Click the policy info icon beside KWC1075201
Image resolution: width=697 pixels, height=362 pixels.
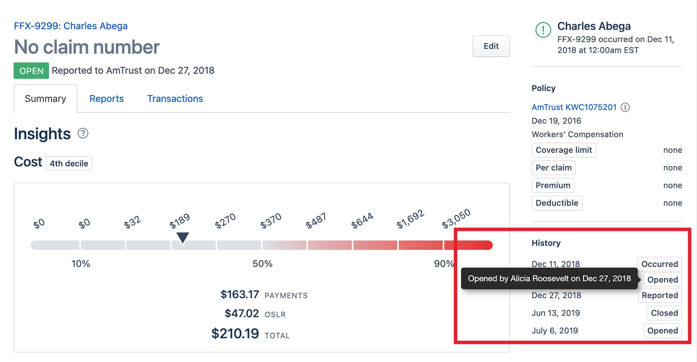coord(626,107)
